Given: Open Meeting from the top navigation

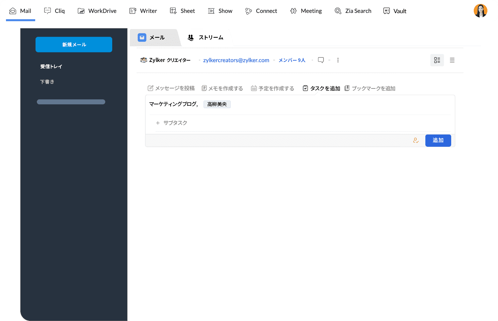Looking at the screenshot, I should click(306, 11).
